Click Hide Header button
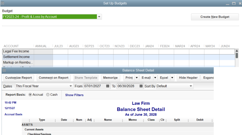The height and width of the screenshot is (135, 242). point(188,78)
